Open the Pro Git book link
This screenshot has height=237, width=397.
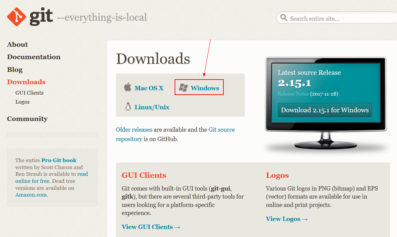(59, 160)
